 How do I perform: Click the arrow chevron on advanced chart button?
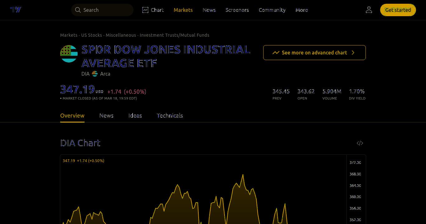(353, 53)
